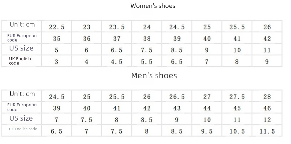Select the 23.5 cm cell in women's table

pyautogui.click(x=117, y=27)
